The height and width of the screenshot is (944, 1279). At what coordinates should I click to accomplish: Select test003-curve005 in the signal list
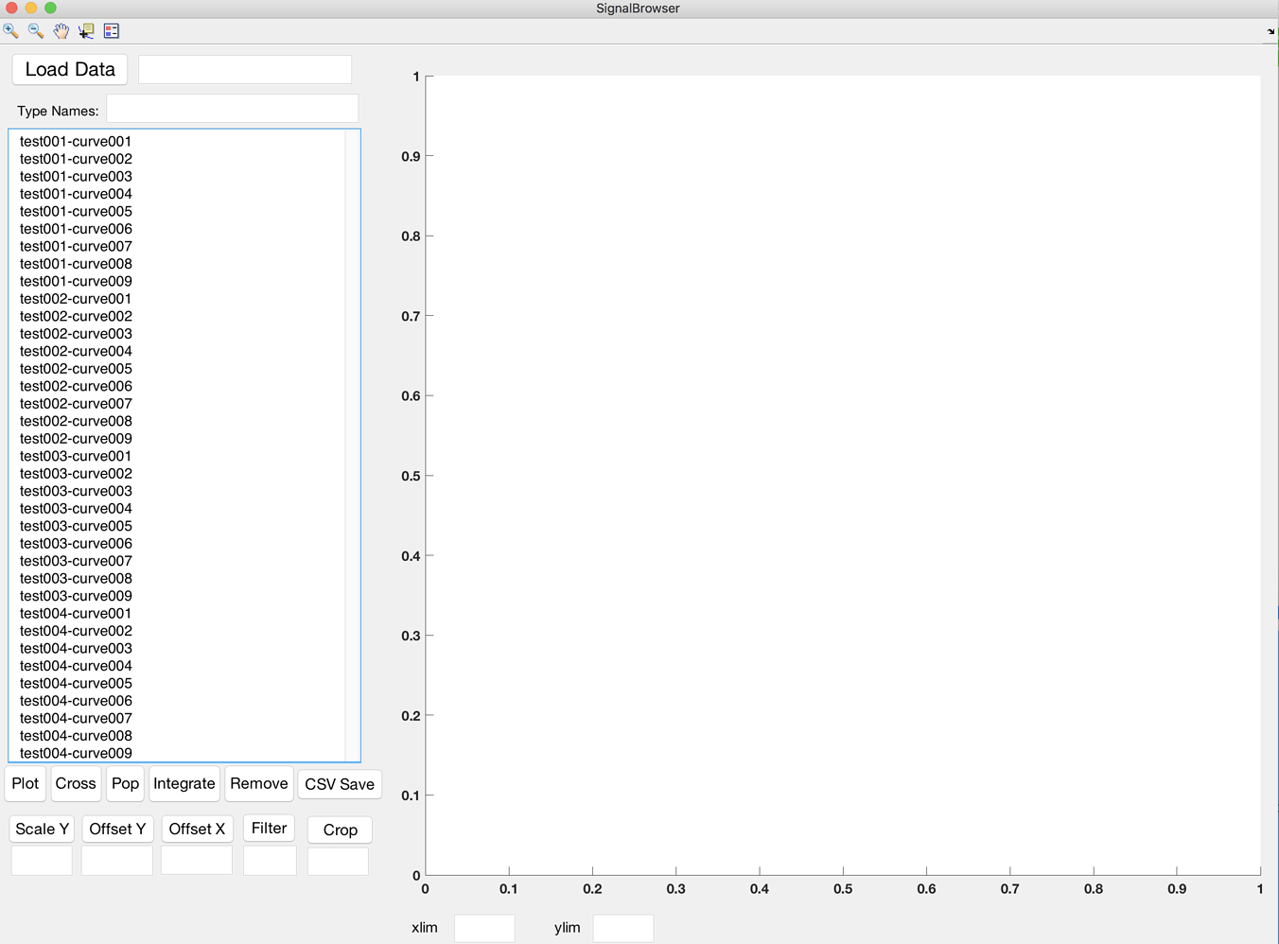click(76, 526)
